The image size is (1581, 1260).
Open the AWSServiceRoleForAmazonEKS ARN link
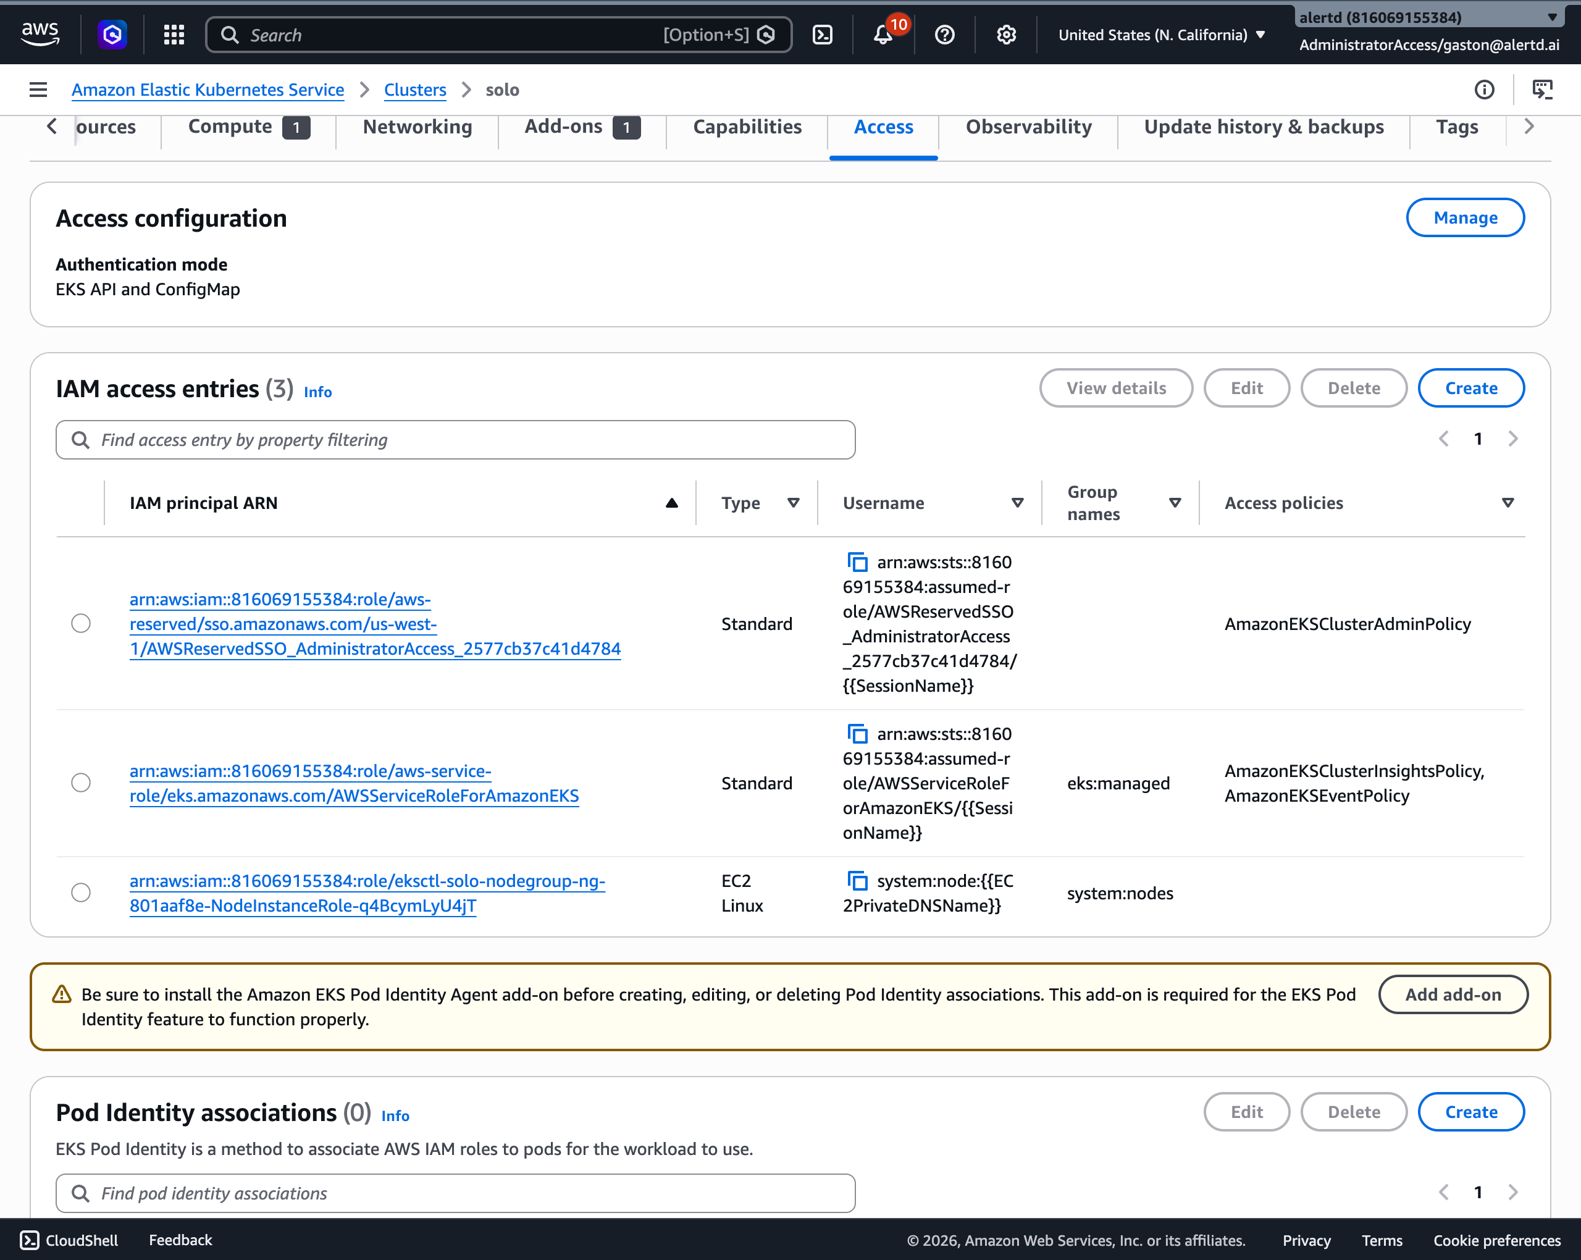(x=354, y=783)
